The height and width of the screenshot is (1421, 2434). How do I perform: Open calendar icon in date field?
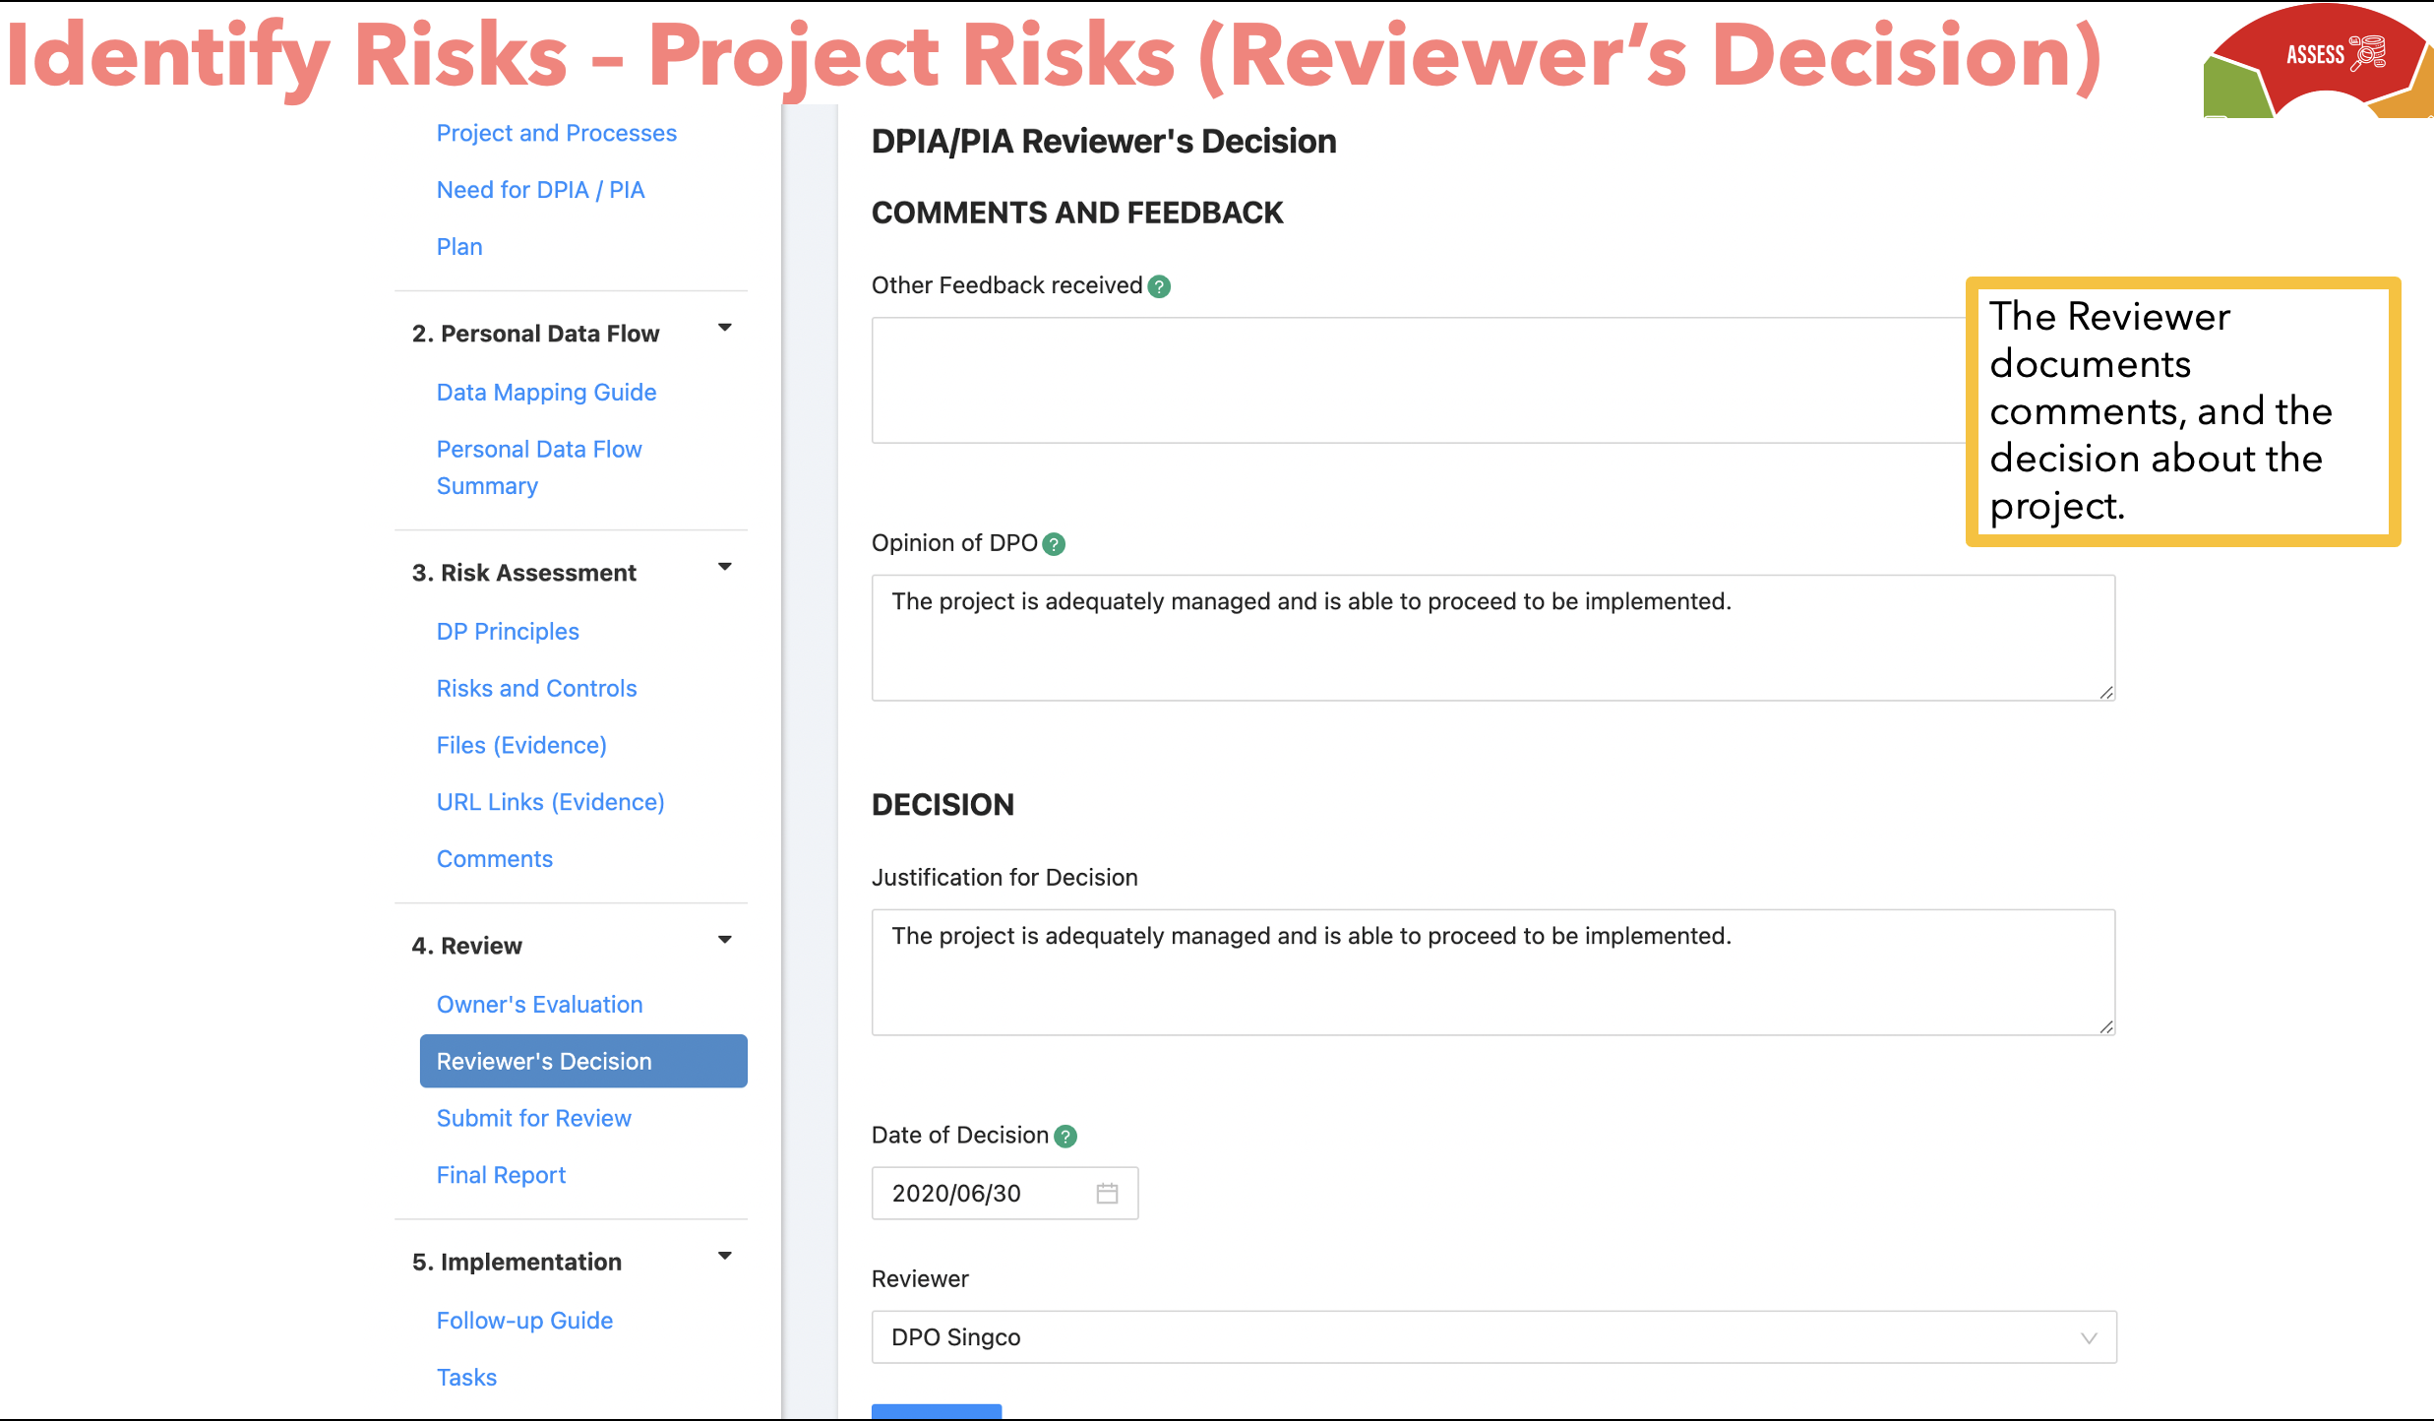1107,1194
